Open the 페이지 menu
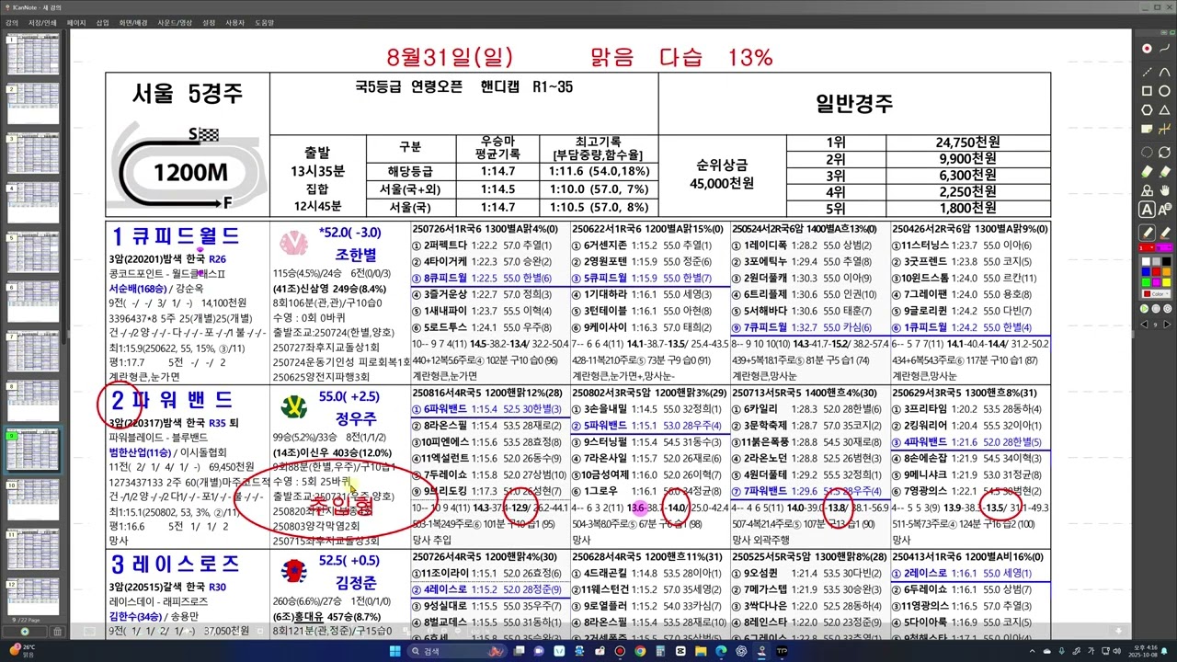 (76, 21)
